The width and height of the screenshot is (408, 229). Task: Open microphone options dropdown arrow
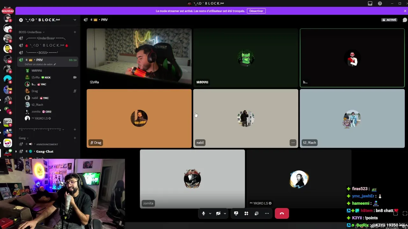pyautogui.click(x=210, y=213)
